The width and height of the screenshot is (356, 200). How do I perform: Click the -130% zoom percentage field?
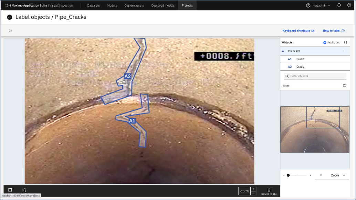click(244, 191)
